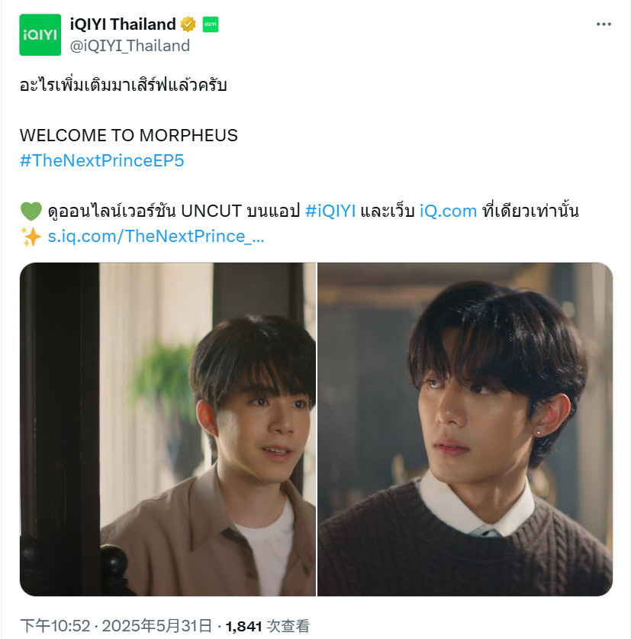Open the #iQIYI hashtag link
The image size is (631, 639).
(x=330, y=211)
